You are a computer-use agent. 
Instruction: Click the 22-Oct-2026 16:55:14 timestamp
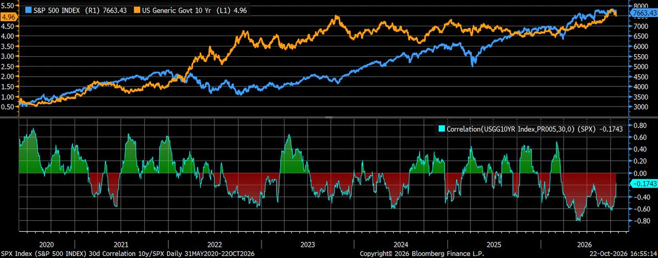(623, 254)
